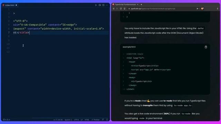
Task: Click the site lock icon in address bar
Action: 129,9
